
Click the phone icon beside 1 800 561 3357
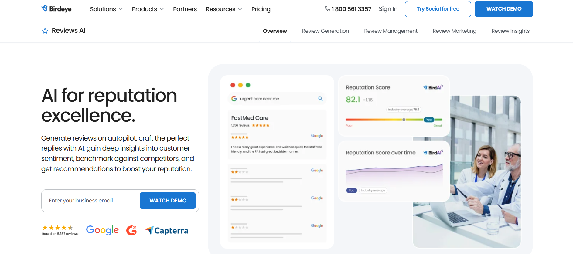pyautogui.click(x=327, y=9)
